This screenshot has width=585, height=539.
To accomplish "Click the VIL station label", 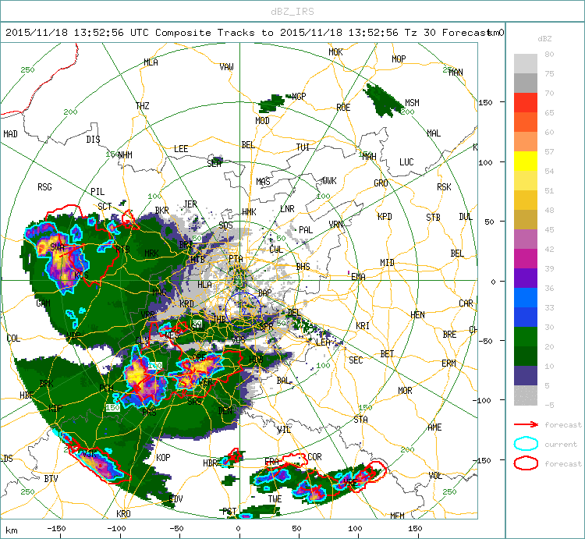I will pos(284,429).
